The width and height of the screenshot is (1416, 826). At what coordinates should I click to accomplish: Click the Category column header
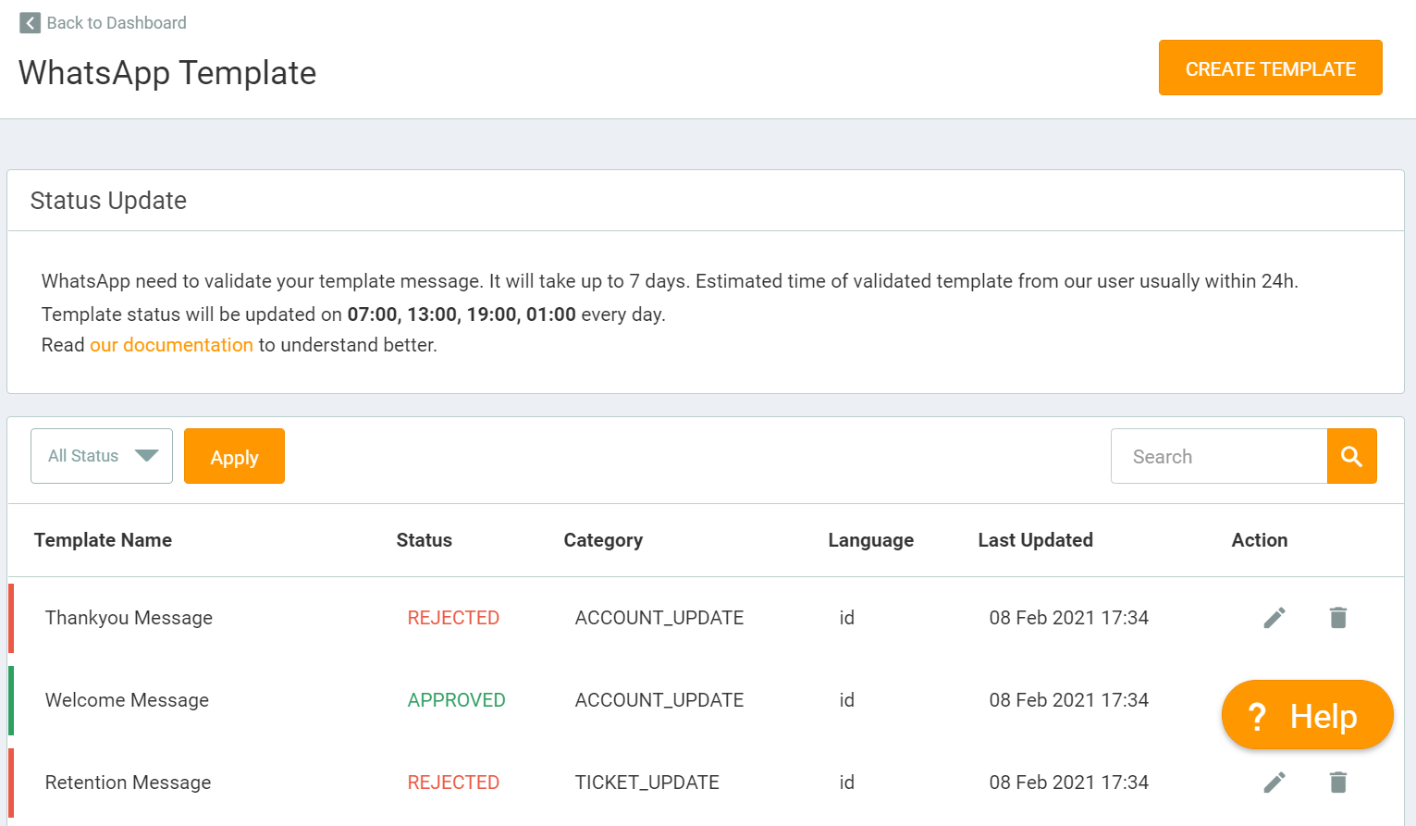click(x=603, y=540)
